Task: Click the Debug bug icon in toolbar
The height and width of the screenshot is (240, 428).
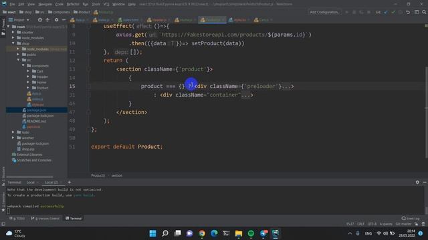Action: [354, 12]
